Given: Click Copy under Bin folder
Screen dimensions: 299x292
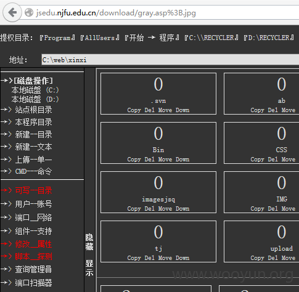Looking at the screenshot, I should click(134, 160).
